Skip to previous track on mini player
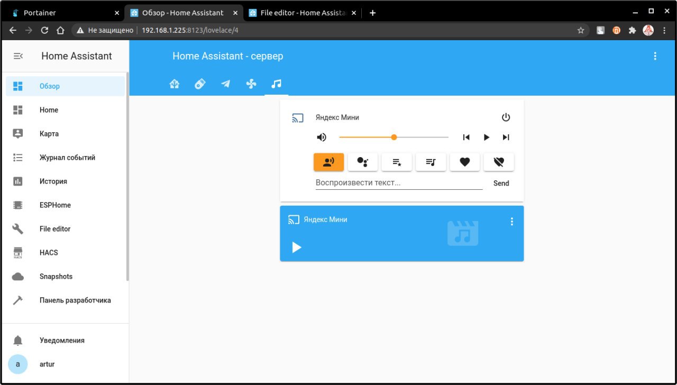The width and height of the screenshot is (677, 385). point(466,137)
